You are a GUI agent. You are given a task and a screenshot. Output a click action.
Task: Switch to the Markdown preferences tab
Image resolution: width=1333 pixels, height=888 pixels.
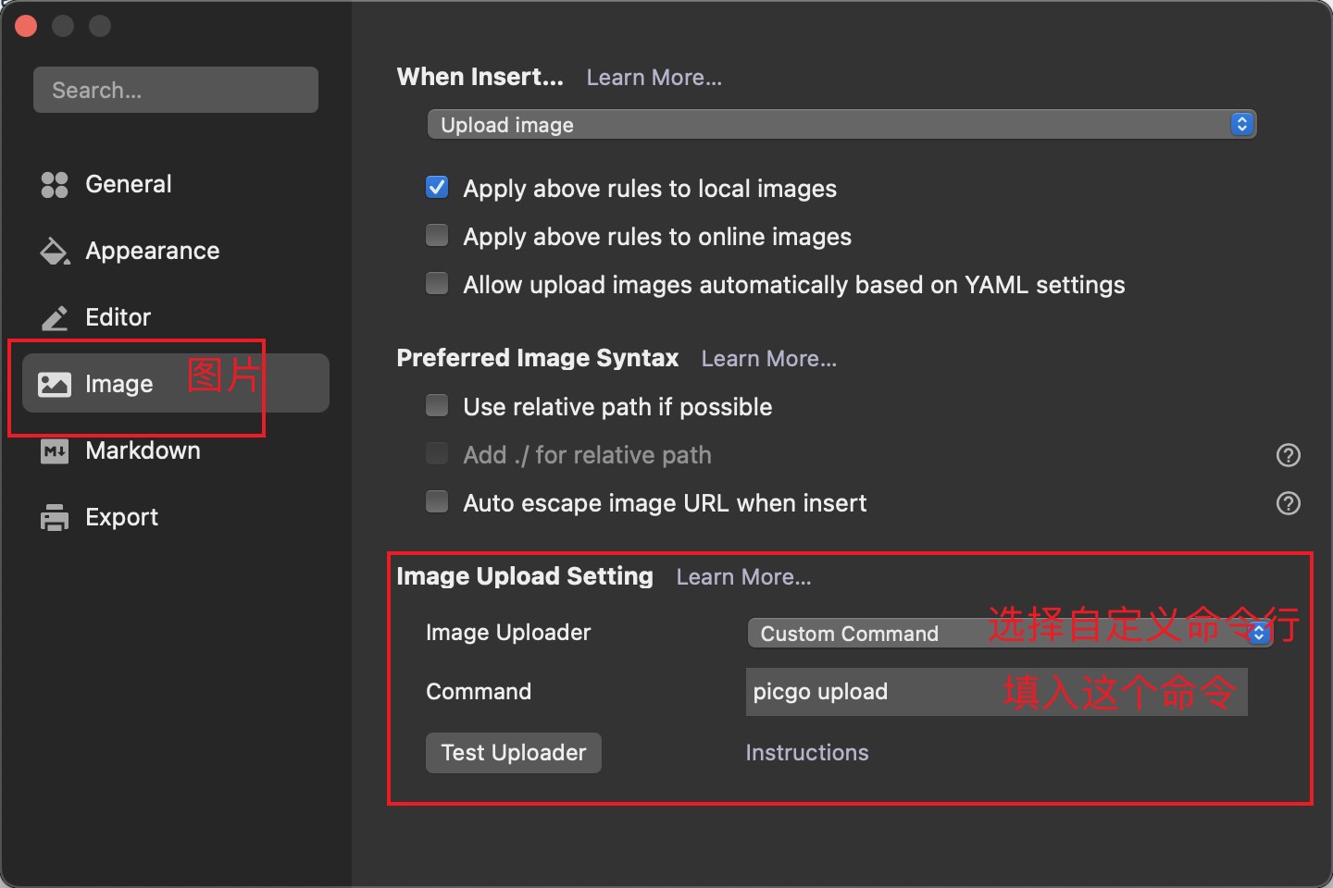(x=143, y=451)
